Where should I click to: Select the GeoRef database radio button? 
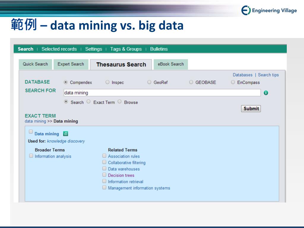coord(149,82)
